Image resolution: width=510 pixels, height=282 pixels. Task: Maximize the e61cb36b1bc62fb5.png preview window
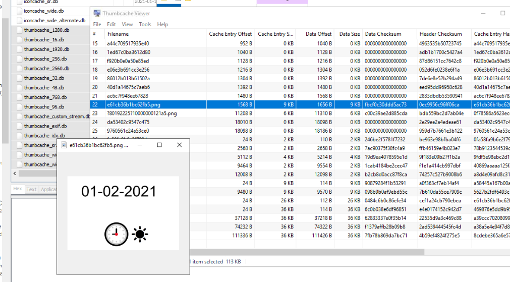point(159,145)
